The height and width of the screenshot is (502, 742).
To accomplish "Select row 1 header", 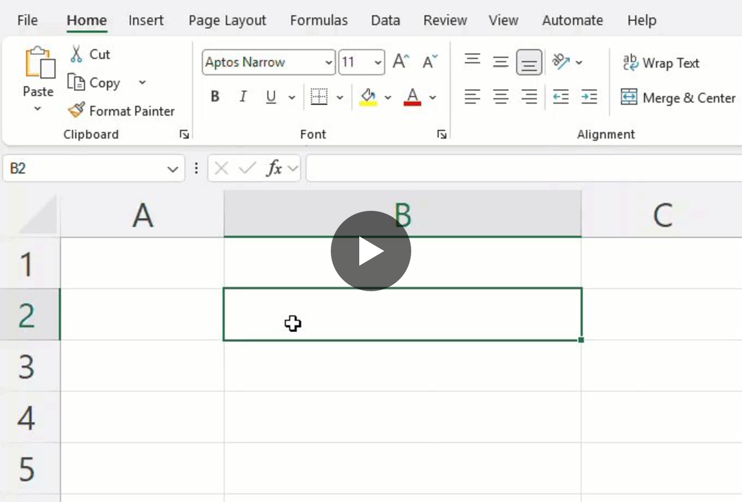I will pyautogui.click(x=30, y=263).
